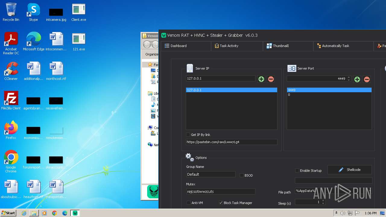Open Microsoft Edge desktop shortcut
The height and width of the screenshot is (217, 386).
(33, 42)
